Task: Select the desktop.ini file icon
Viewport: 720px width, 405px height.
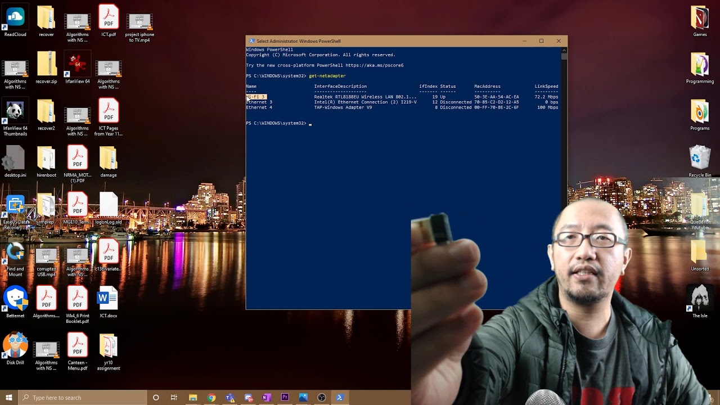Action: click(x=15, y=162)
